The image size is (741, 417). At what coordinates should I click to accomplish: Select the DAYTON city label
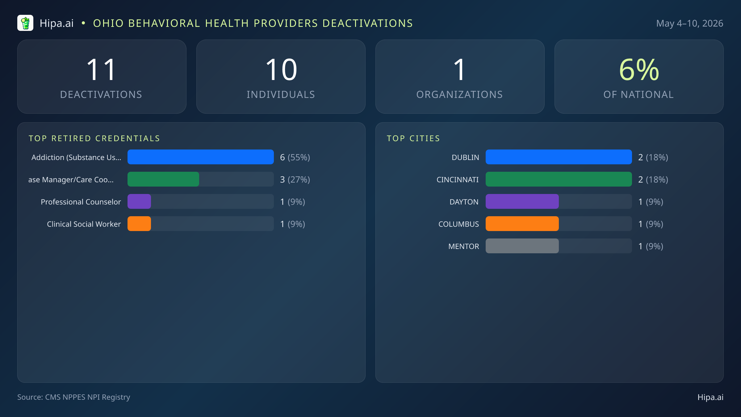point(464,202)
